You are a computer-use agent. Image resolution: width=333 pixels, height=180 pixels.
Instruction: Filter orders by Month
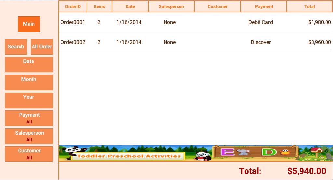point(29,82)
